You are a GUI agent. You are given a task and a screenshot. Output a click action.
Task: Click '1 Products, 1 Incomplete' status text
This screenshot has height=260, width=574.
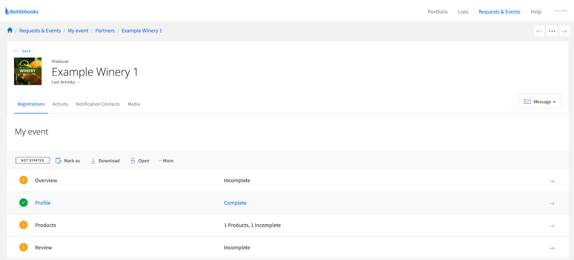click(253, 225)
